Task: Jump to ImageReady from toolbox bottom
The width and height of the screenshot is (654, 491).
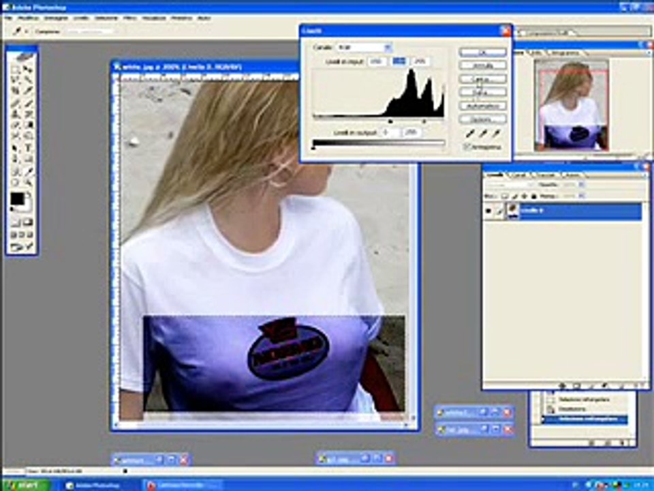Action: [22, 247]
